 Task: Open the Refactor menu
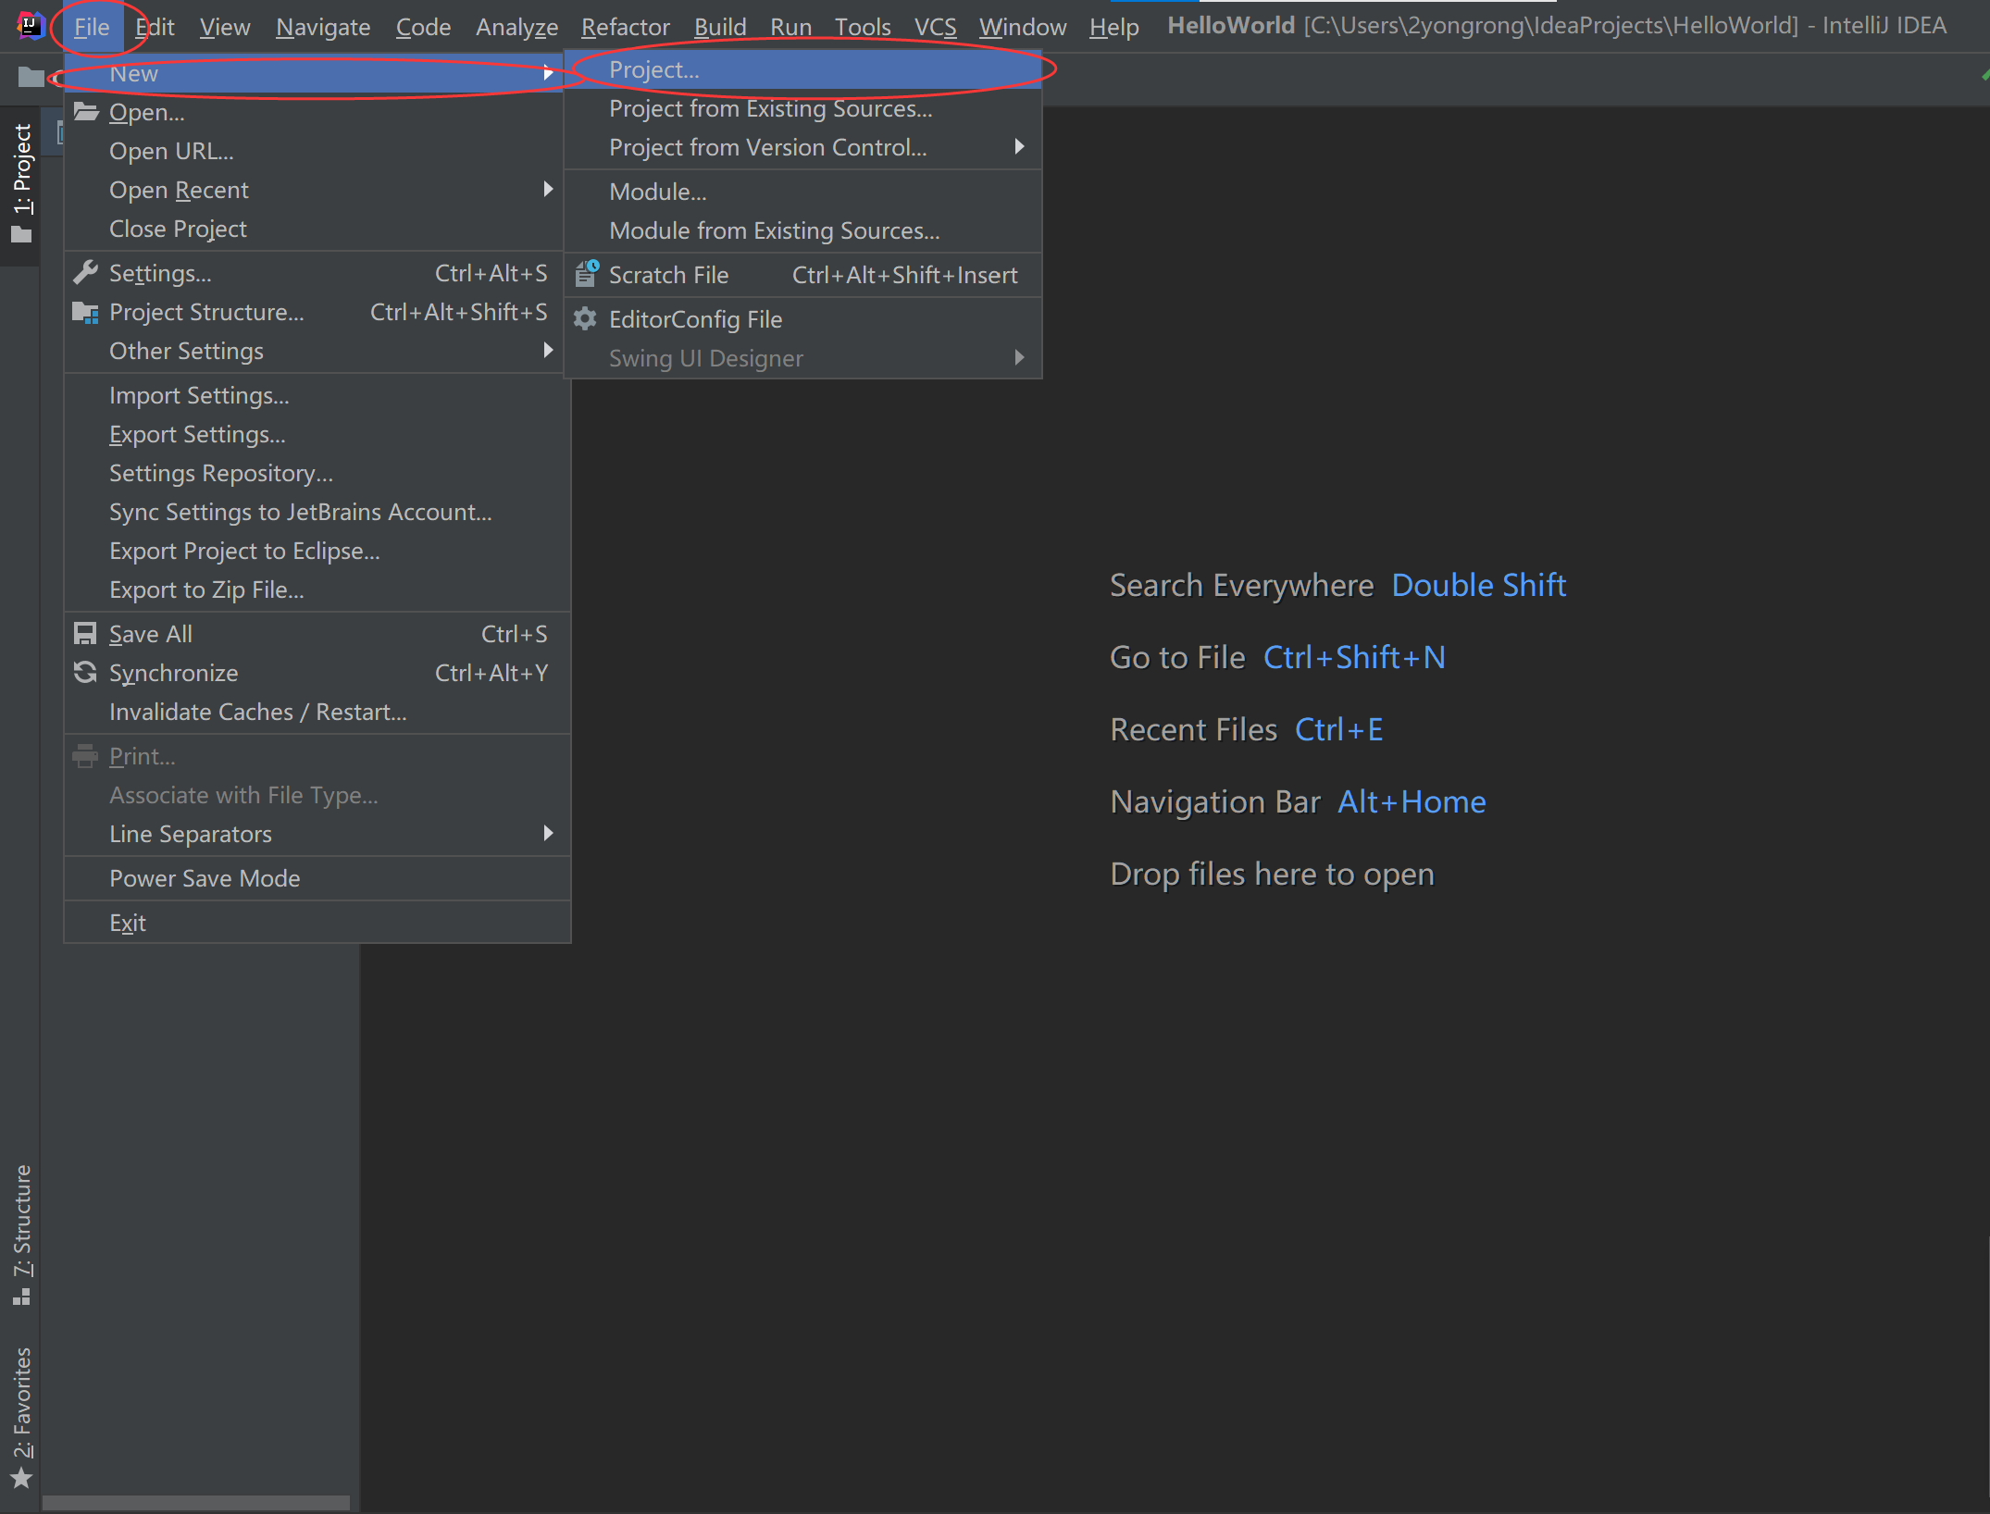tap(625, 27)
